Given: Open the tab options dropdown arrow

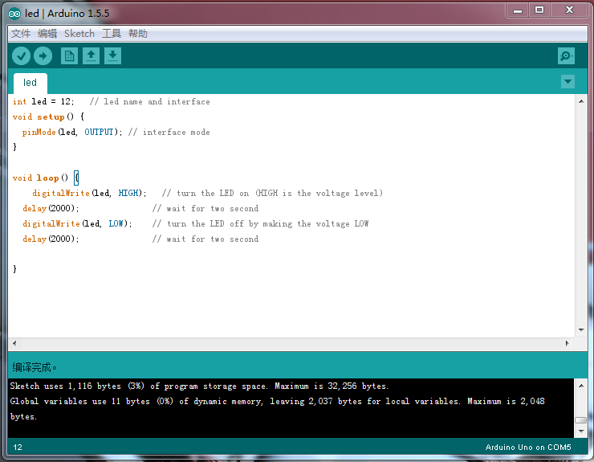Looking at the screenshot, I should pos(568,81).
